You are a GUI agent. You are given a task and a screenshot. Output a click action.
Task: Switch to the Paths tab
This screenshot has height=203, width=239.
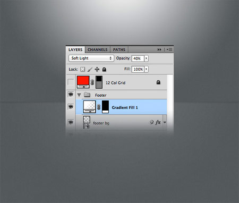[119, 50]
